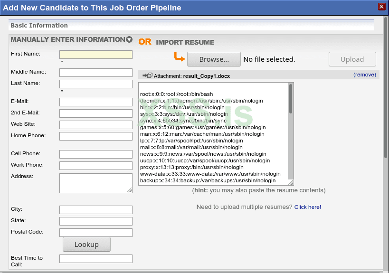Close the Add New Candidate dialog

381,7
